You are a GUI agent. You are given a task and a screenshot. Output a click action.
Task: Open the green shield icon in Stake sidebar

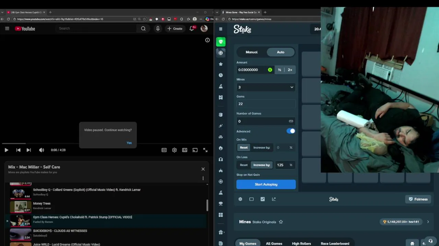pyautogui.click(x=221, y=42)
